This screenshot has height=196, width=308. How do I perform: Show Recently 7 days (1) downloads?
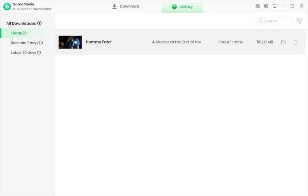pos(27,43)
